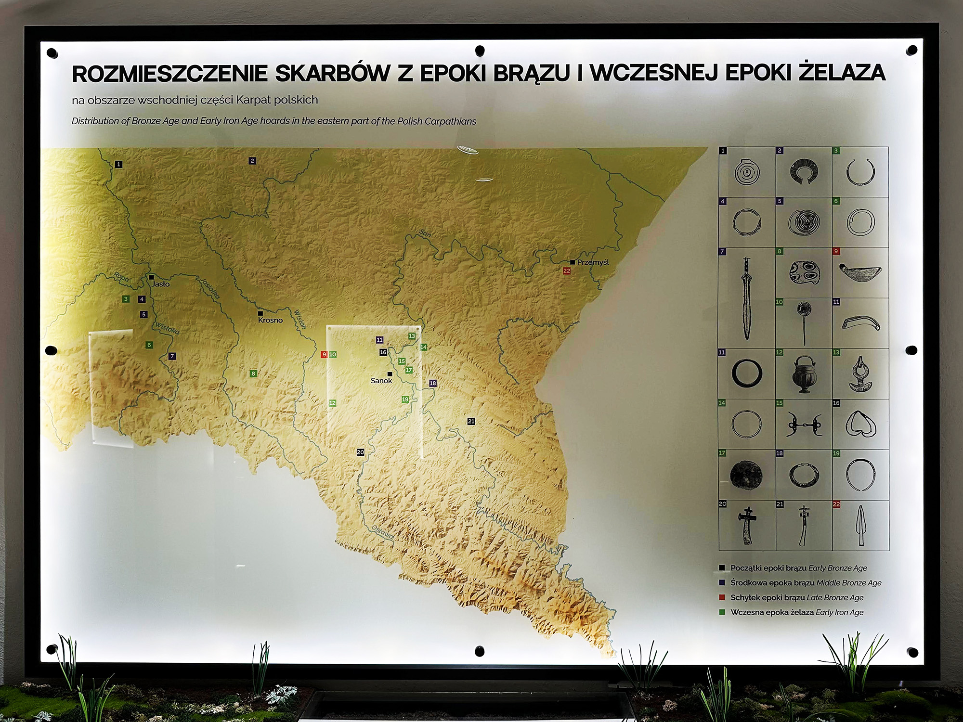This screenshot has height=722, width=963.
Task: Click black map marker number 20
Action: coord(360,452)
